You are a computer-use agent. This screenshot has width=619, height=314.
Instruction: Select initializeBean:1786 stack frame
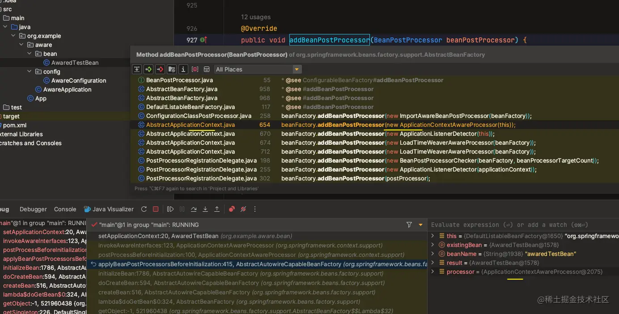(x=257, y=273)
